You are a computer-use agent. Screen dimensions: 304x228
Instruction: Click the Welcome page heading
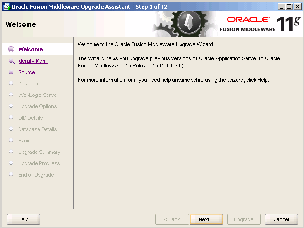click(21, 24)
